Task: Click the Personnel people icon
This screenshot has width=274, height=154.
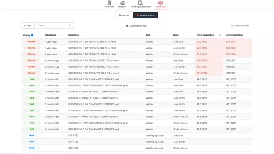Action: coord(160,3)
